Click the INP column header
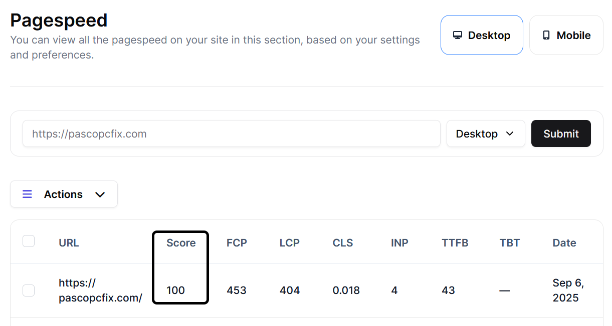Screen dimensions: 612x326 [399, 243]
